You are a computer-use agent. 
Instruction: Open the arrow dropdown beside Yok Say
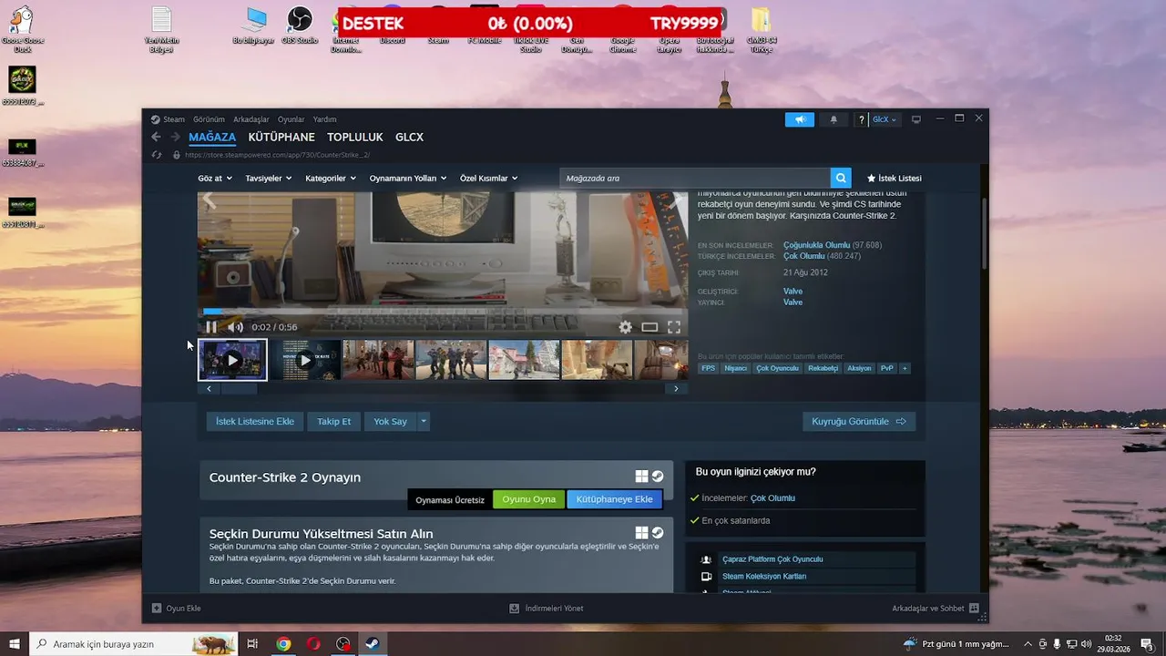click(424, 422)
